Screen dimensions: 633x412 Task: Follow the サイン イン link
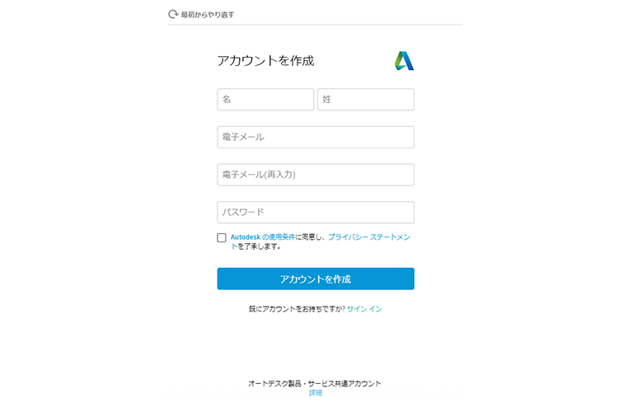point(364,309)
